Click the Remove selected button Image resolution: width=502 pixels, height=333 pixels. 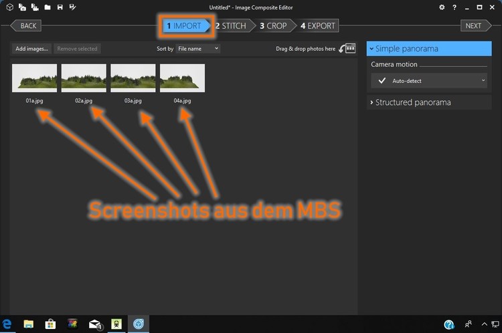77,49
